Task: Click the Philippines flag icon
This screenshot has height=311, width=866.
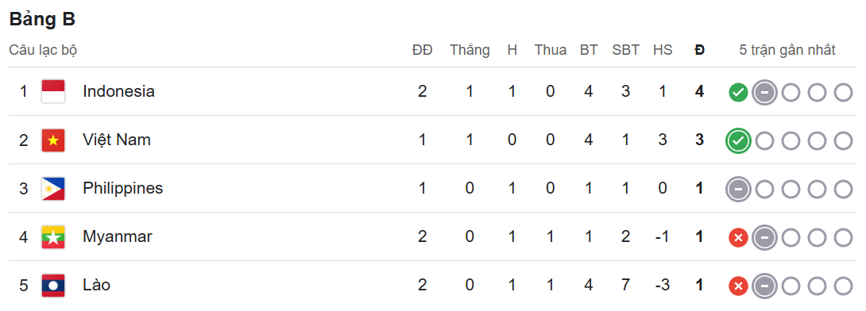Action: pyautogui.click(x=53, y=189)
